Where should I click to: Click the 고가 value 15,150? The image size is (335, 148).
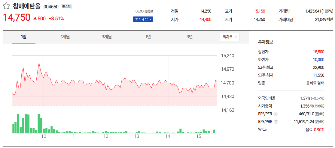click(x=259, y=11)
